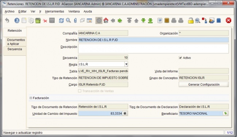Image resolution: width=237 pixels, height=137 pixels.
Task: Open calculator on Unidad de Cambio field
Action: click(125, 113)
